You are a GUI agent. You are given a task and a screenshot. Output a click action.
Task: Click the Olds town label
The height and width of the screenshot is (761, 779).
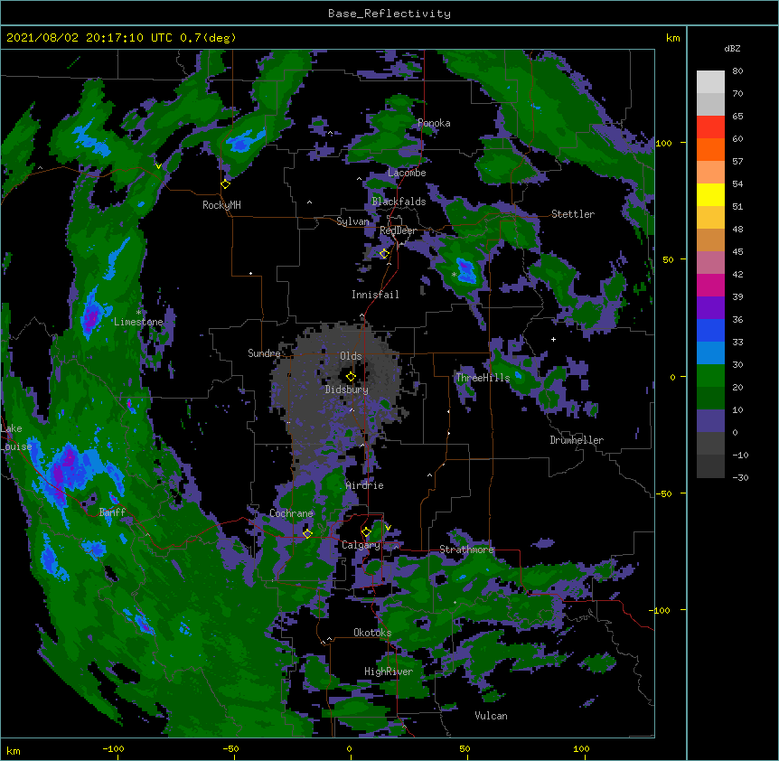351,356
